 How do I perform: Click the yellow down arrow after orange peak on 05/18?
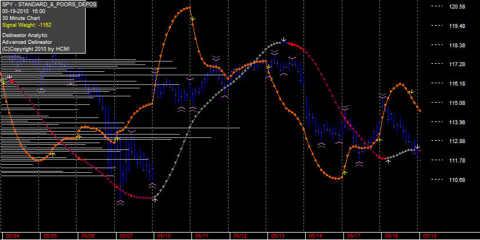412,91
